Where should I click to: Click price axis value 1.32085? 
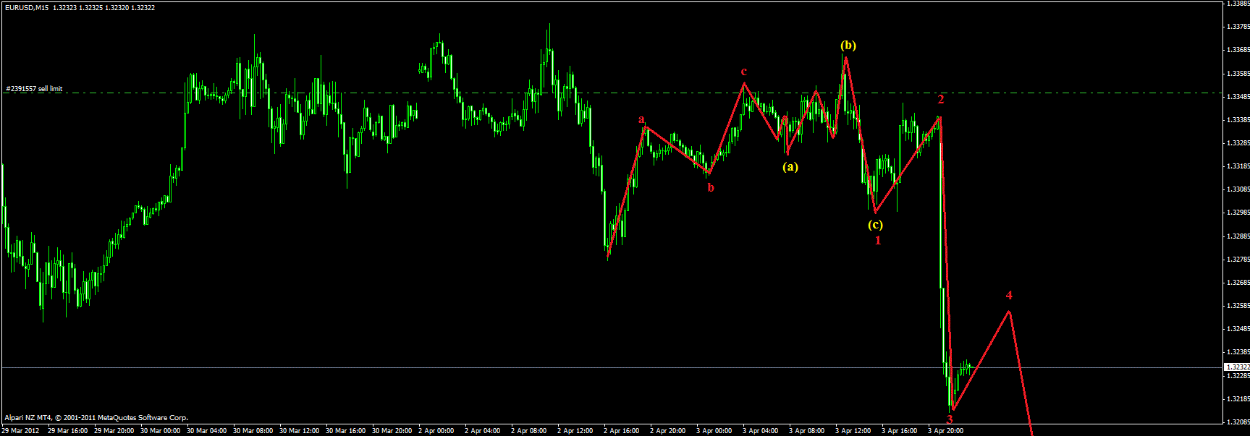point(1238,422)
